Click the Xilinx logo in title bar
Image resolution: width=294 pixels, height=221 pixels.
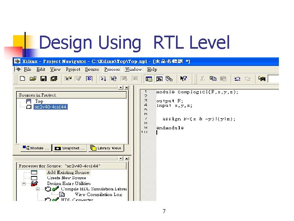(x=17, y=61)
